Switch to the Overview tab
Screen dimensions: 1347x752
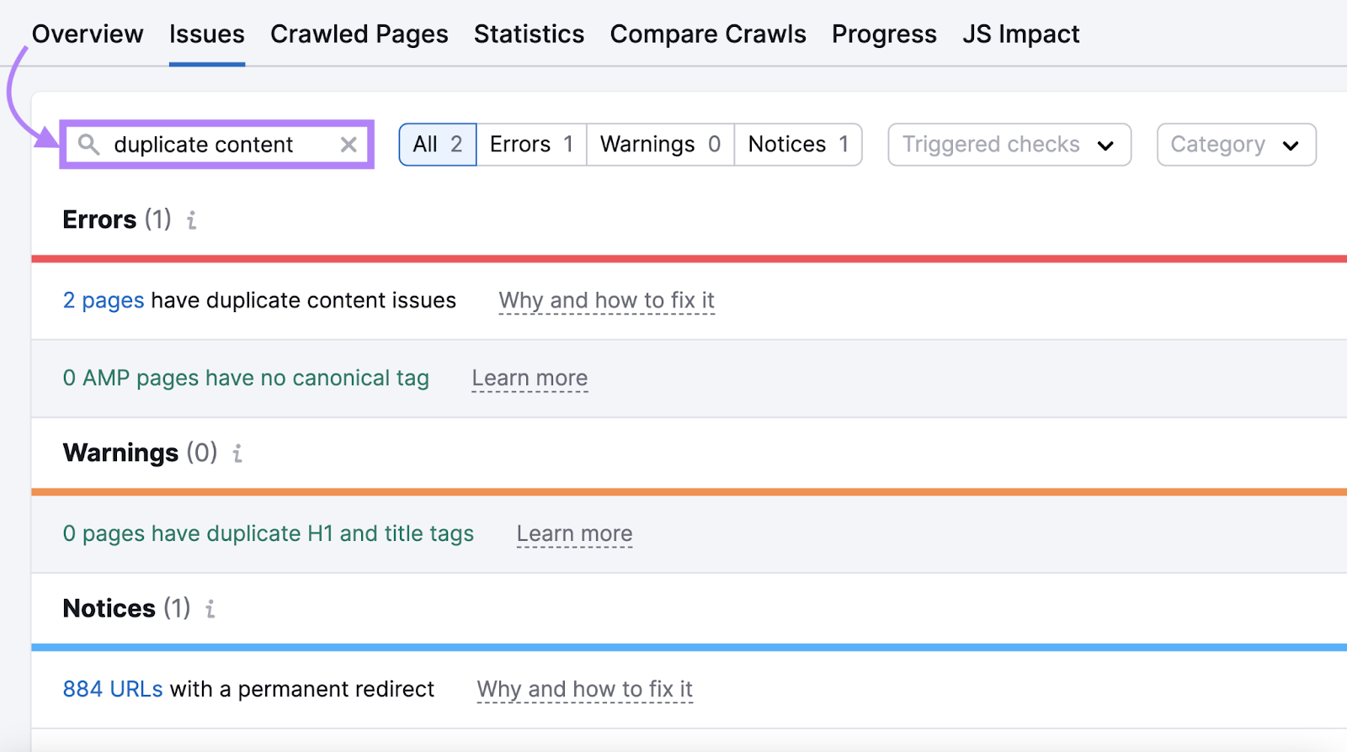87,34
